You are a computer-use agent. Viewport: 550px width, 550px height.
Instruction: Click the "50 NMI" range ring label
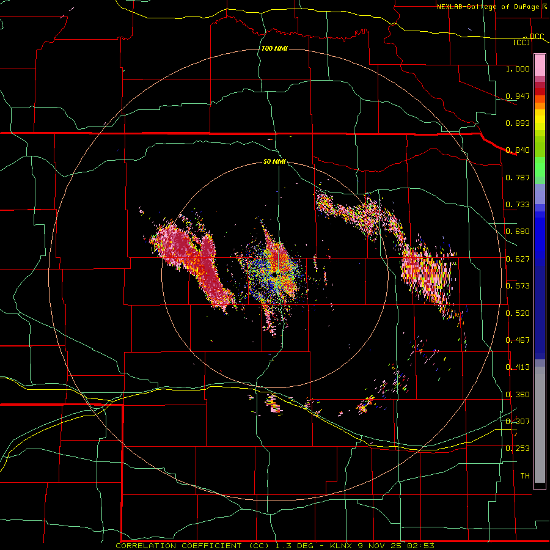274,161
